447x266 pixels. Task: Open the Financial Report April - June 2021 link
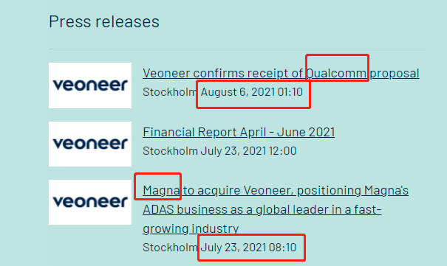(x=239, y=132)
